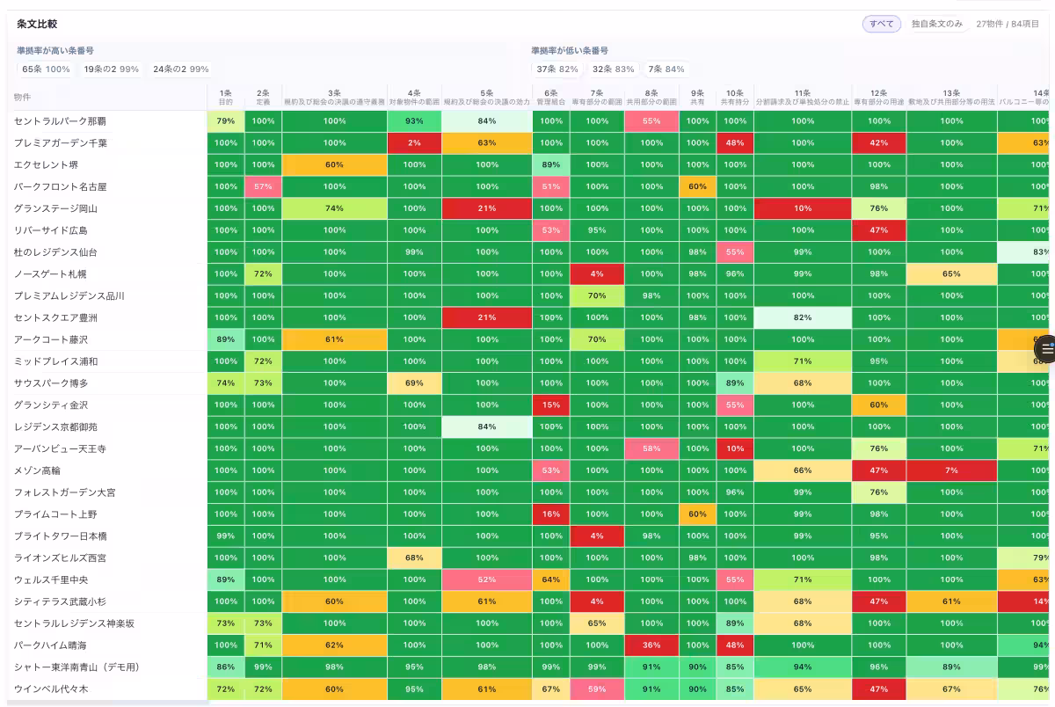Click the red 2% cell for プレミアガーデン千葉

pyautogui.click(x=414, y=142)
